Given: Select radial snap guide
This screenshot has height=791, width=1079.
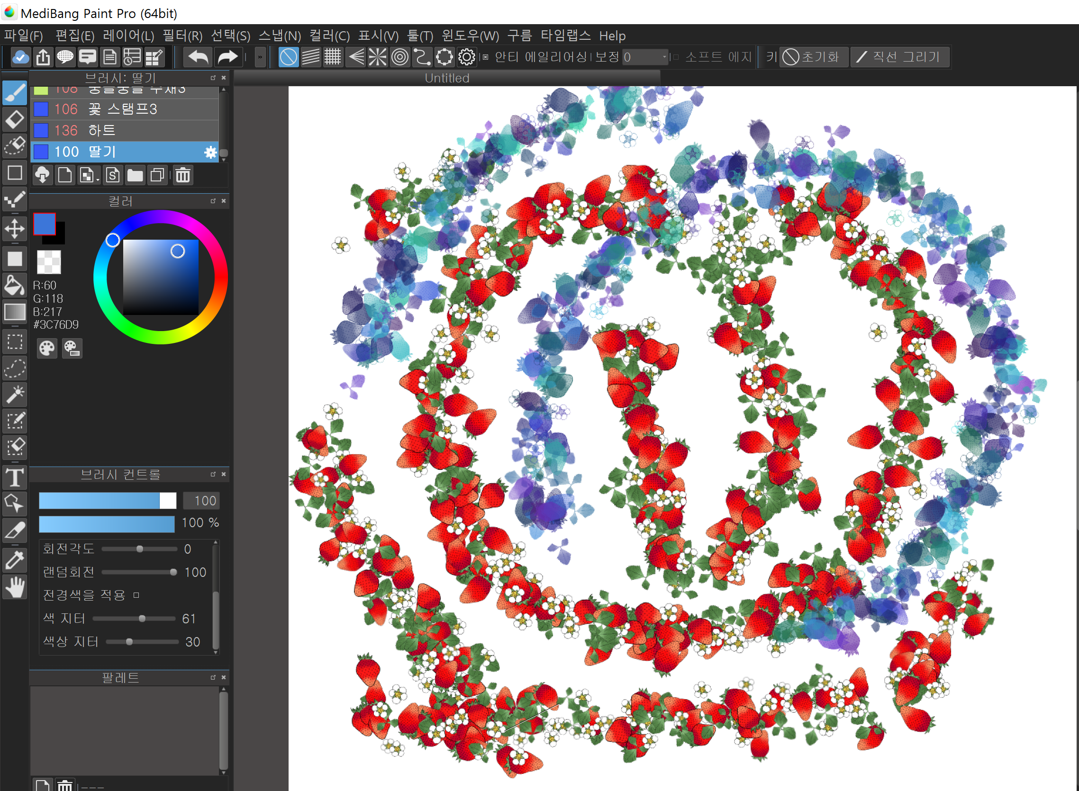Looking at the screenshot, I should (x=377, y=57).
